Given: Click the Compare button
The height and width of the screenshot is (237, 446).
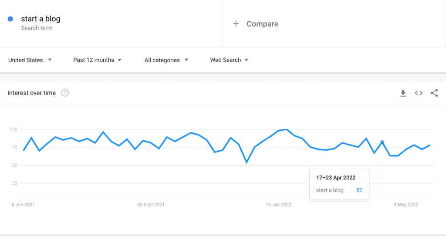Looking at the screenshot, I should [x=262, y=24].
